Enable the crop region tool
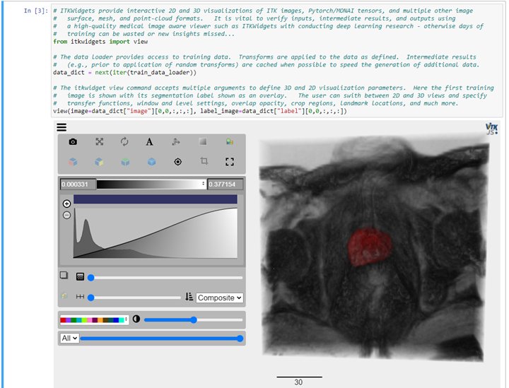 (204, 161)
